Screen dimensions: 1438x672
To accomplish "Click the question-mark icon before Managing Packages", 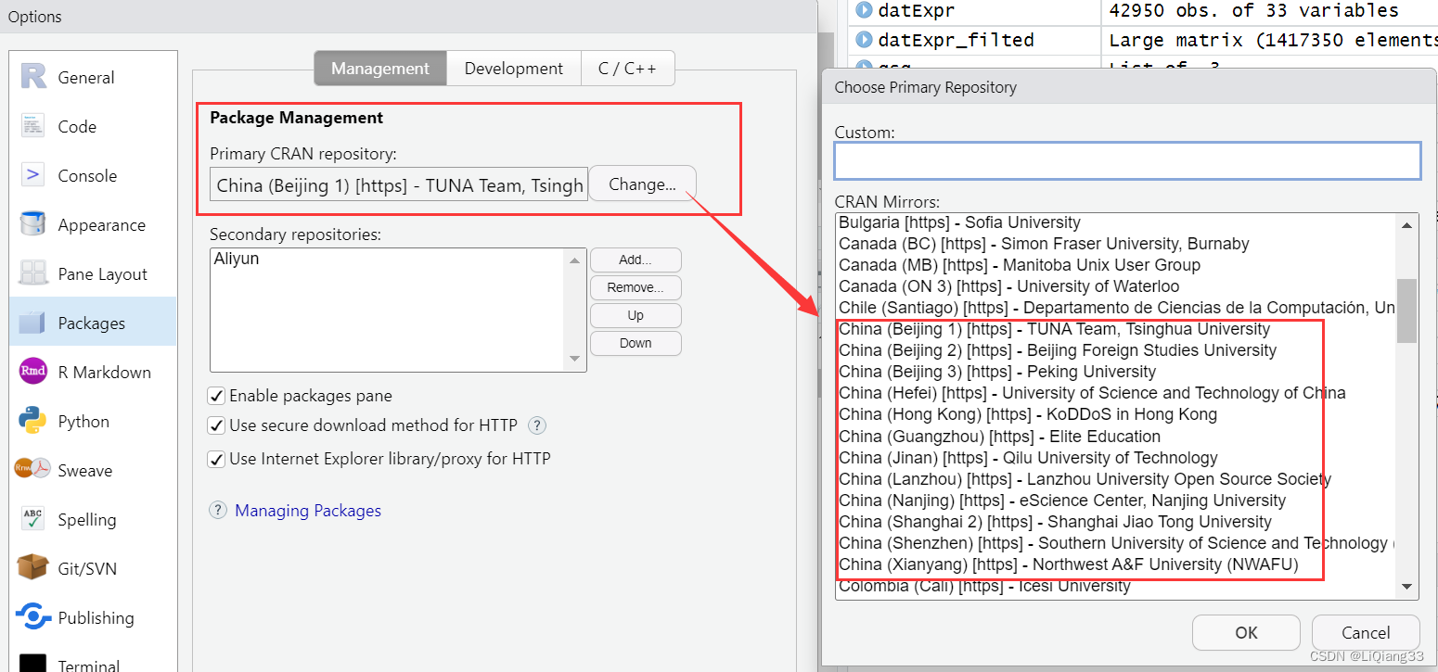I will (x=218, y=510).
